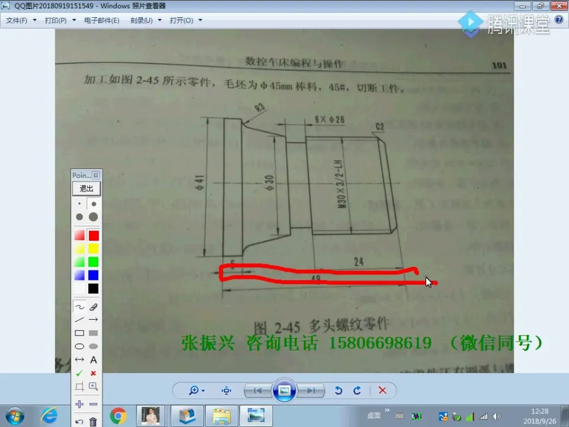Open the magnifier tool in Pointofix
569x427 pixels.
(94, 386)
